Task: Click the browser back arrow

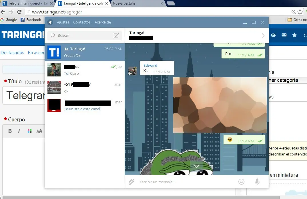Action: click(3, 12)
